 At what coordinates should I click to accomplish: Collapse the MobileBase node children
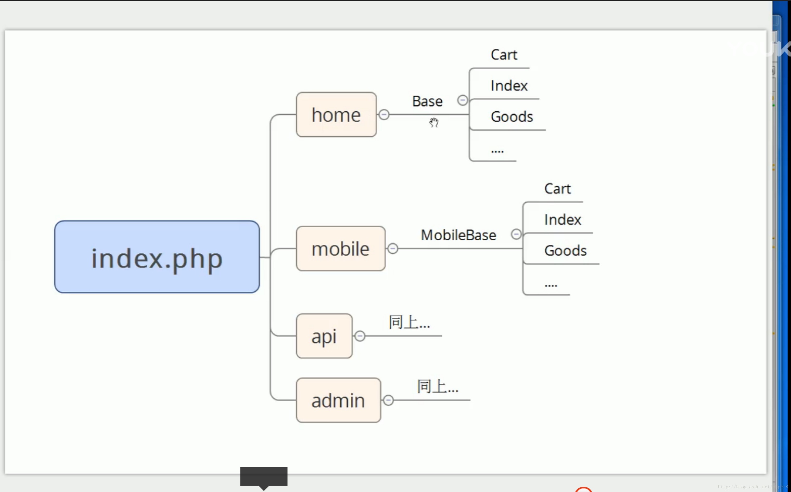tap(516, 234)
